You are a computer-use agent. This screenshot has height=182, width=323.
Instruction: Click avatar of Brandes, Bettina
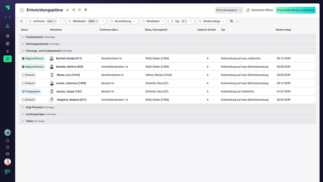click(52, 67)
